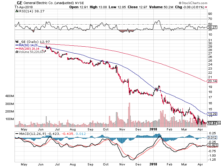The width and height of the screenshot is (221, 167).
Task: Click the General Electric Co. (unadjusted) title
Action: point(49,3)
